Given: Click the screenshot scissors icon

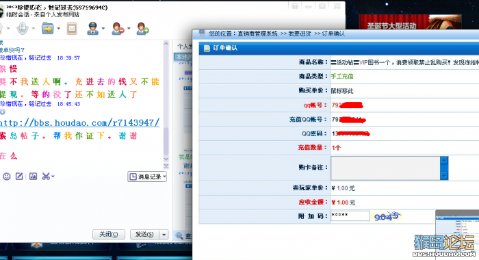Looking at the screenshot, I should (x=46, y=177).
